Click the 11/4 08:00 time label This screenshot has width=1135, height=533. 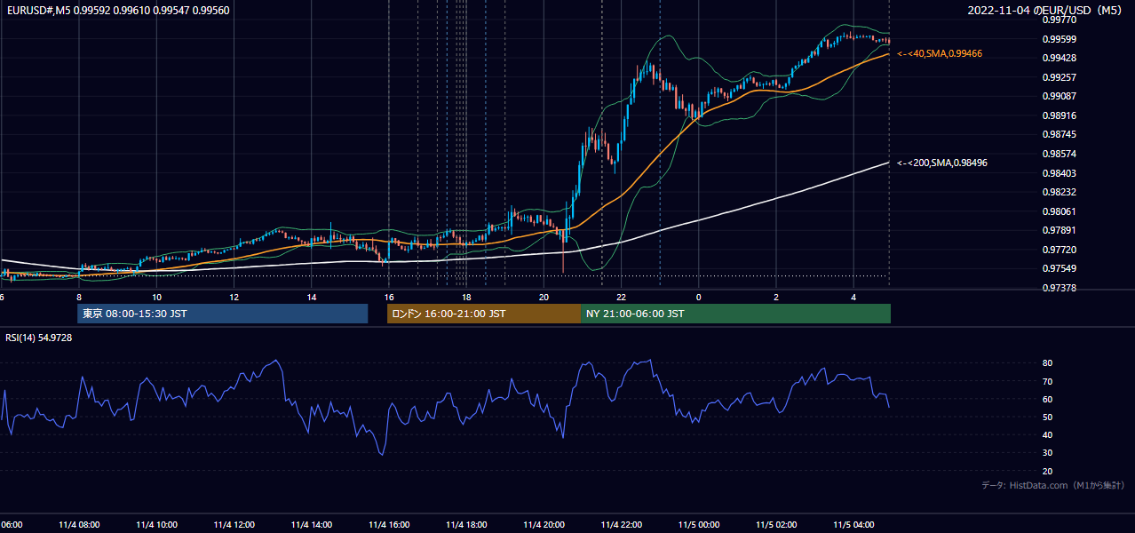[80, 524]
